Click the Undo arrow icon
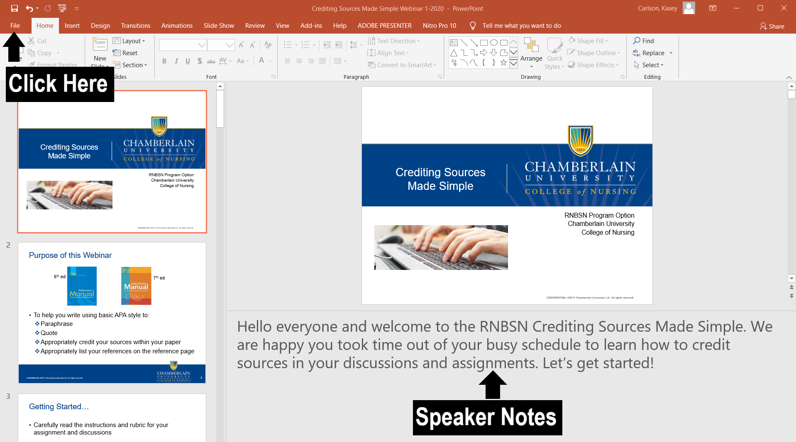The height and width of the screenshot is (442, 796). [29, 8]
